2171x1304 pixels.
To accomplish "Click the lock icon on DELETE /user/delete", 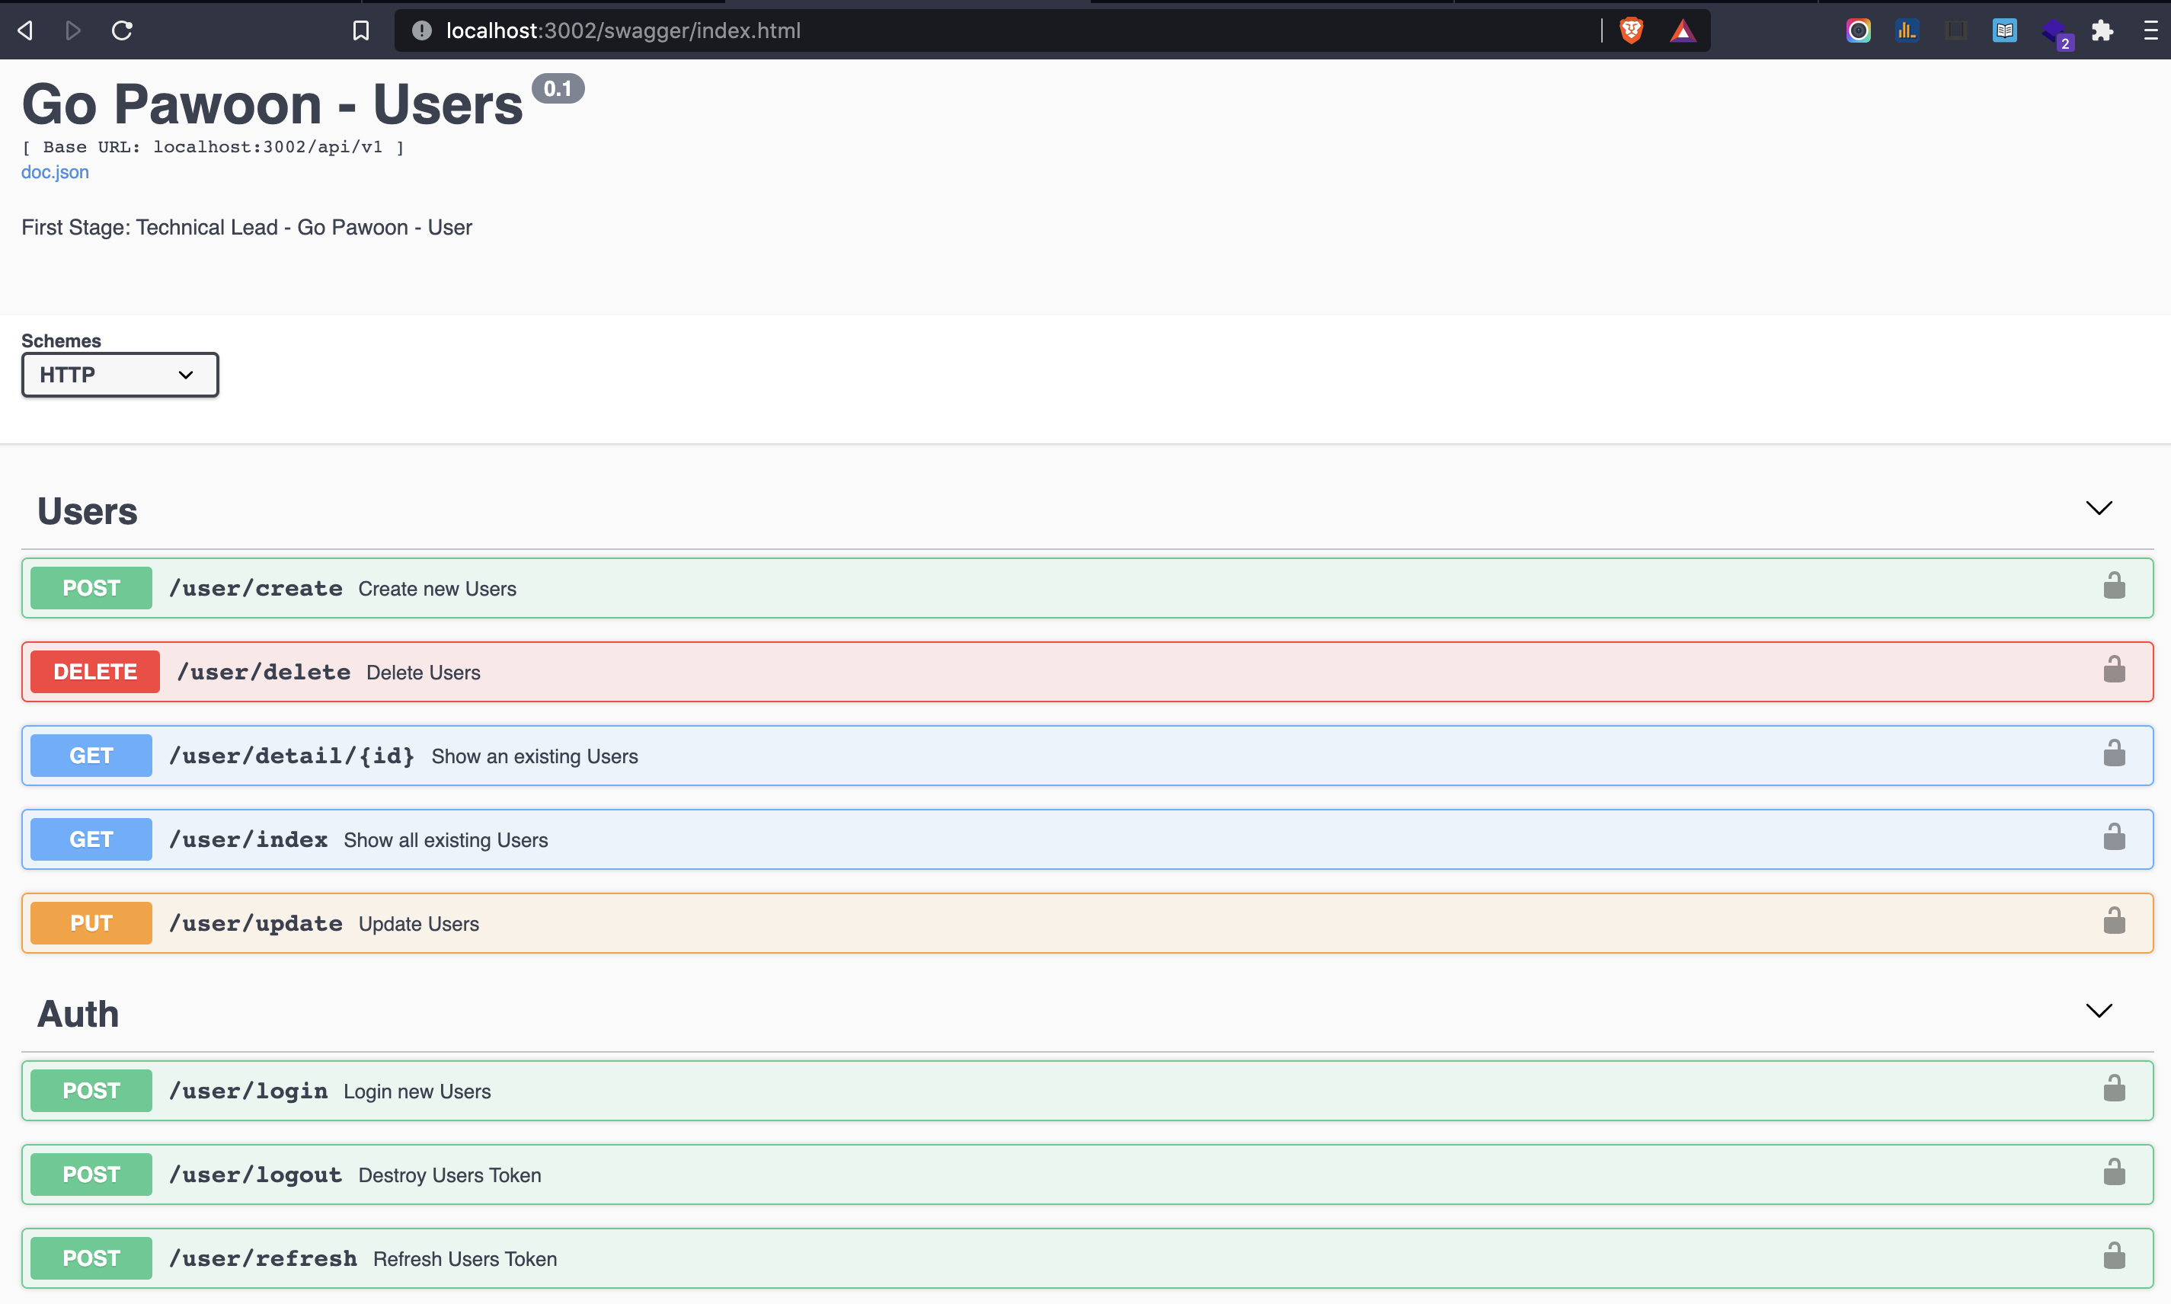I will (2113, 670).
